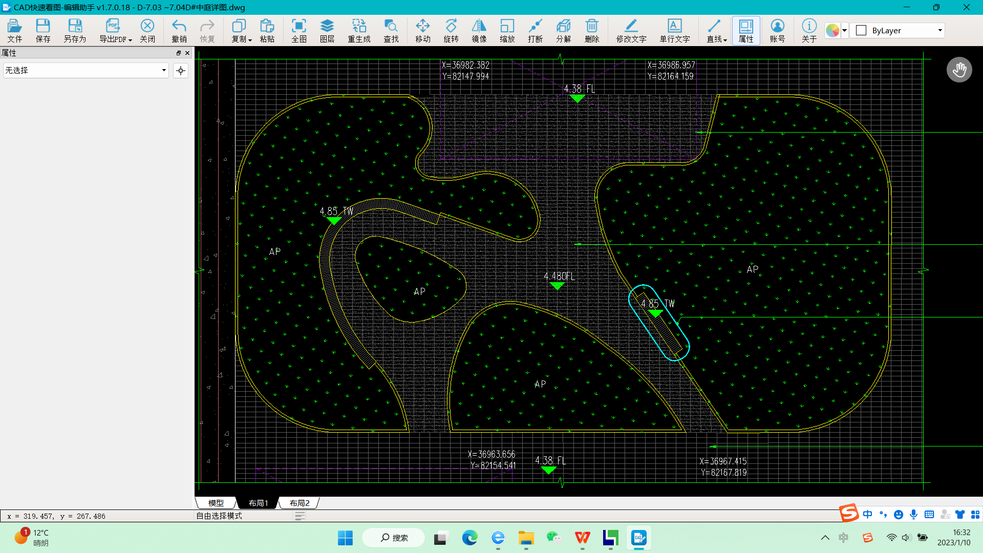
Task: Click the coordinates readout in status bar
Action: pos(56,516)
